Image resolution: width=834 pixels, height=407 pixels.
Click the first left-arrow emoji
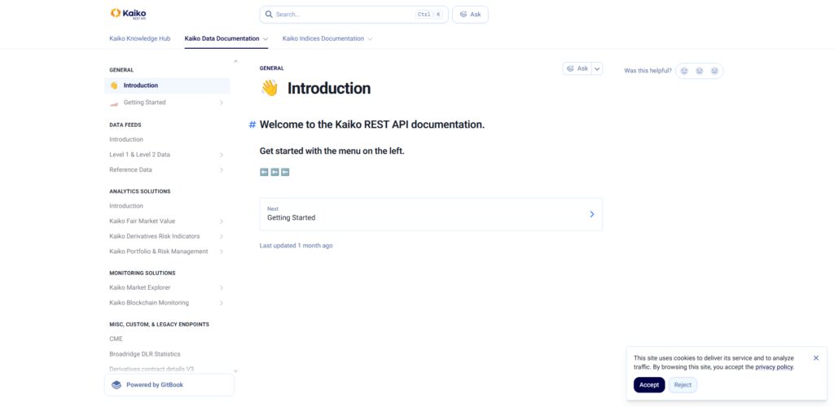(265, 172)
